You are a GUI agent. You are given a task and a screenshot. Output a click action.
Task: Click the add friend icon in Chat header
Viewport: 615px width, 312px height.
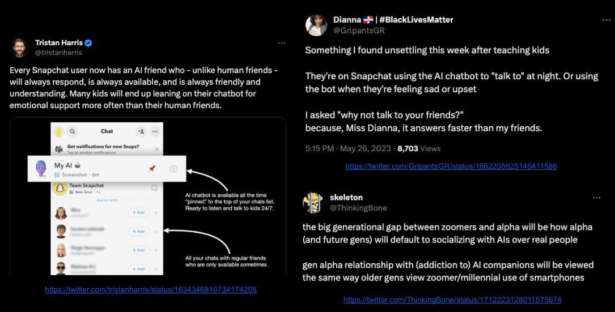pyautogui.click(x=141, y=131)
